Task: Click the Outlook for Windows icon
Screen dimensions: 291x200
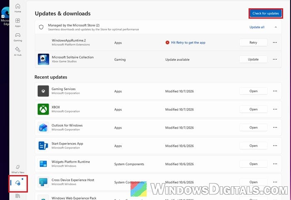Action: [x=43, y=127]
